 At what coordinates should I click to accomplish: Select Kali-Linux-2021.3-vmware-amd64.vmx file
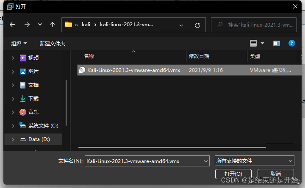pos(133,70)
